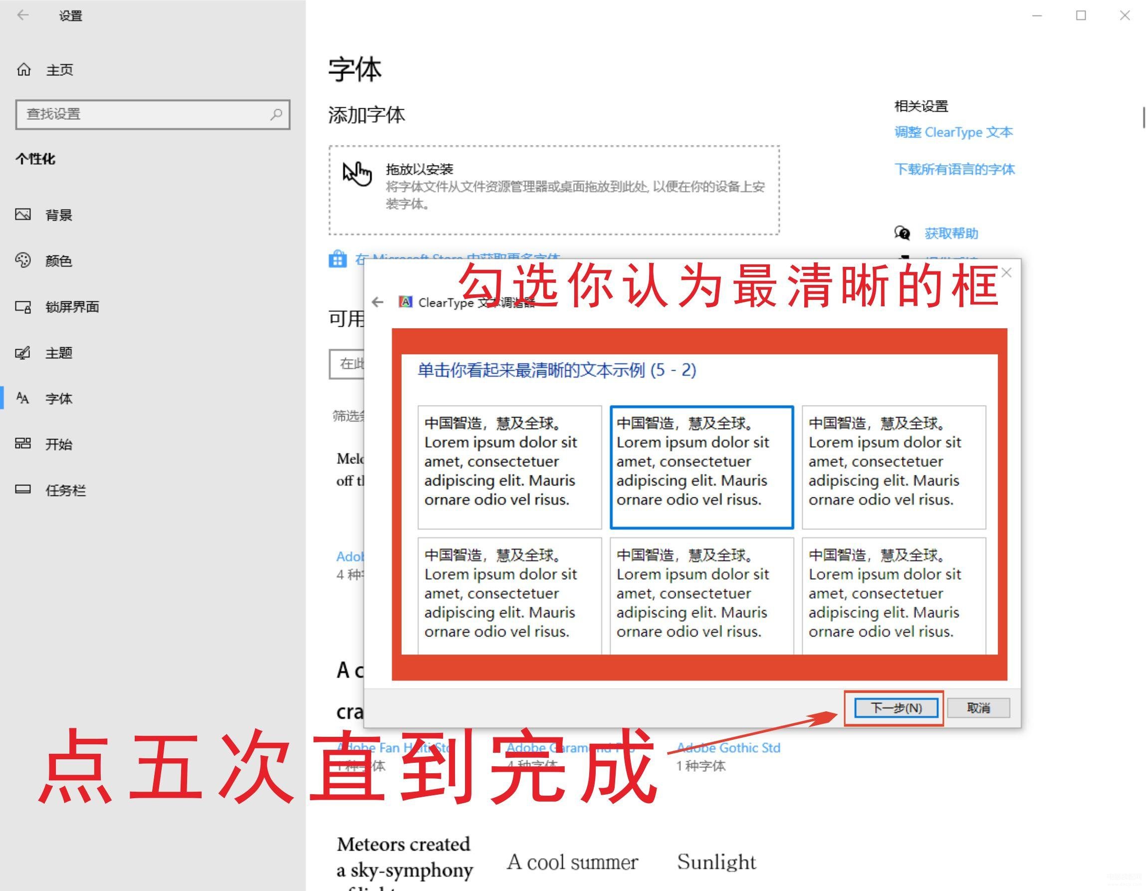Click the 开始 start tiles icon
Image resolution: width=1147 pixels, height=891 pixels.
click(x=23, y=444)
